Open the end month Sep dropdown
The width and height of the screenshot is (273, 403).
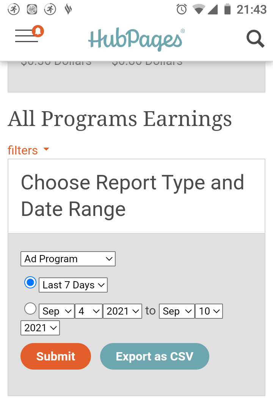point(177,311)
